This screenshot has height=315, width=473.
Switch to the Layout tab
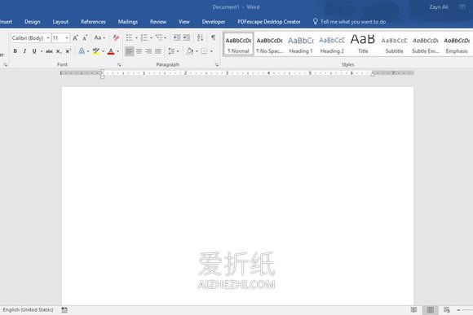[x=60, y=22]
